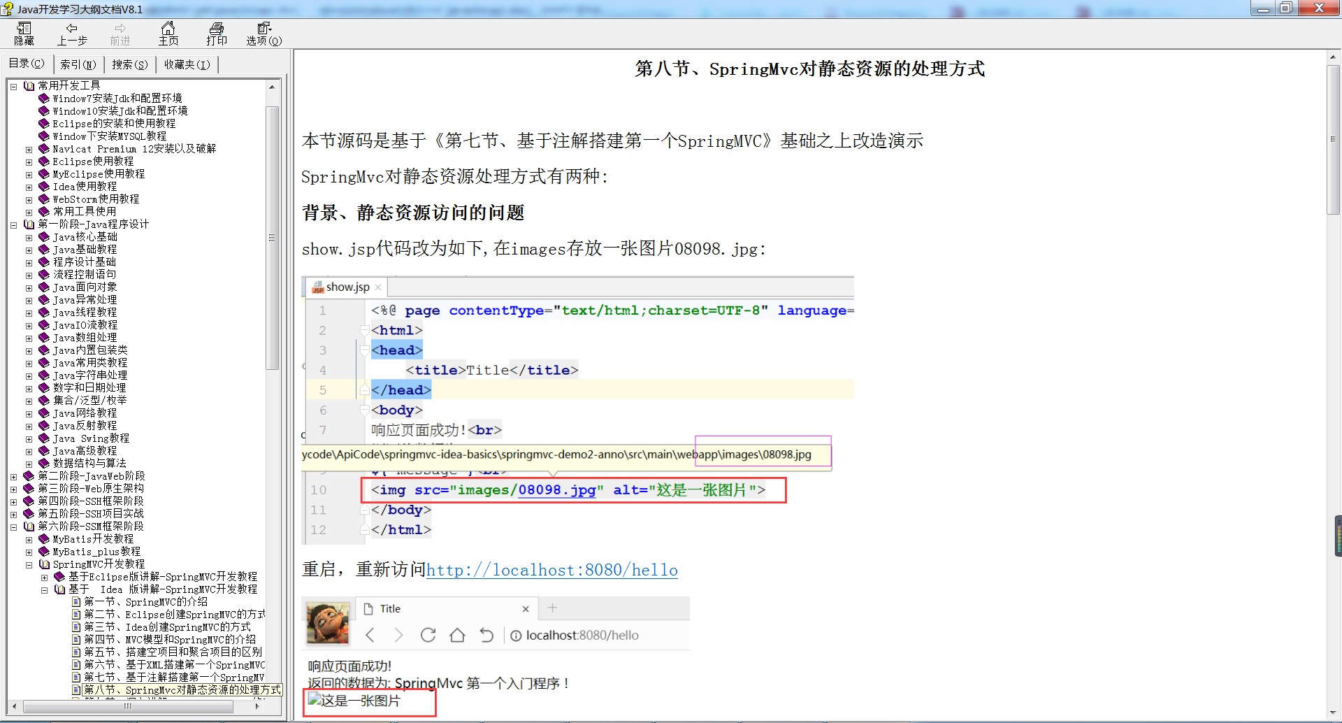
Task: Click the 隐藏 (Hide) toolbar icon
Action: point(24,34)
